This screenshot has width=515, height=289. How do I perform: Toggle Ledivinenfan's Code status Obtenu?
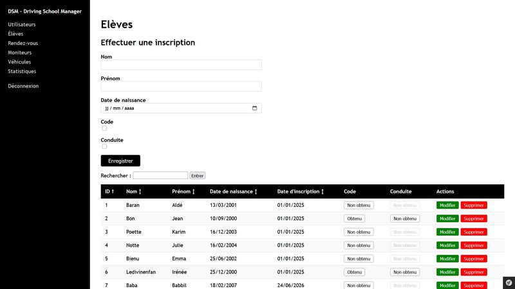tap(354, 272)
